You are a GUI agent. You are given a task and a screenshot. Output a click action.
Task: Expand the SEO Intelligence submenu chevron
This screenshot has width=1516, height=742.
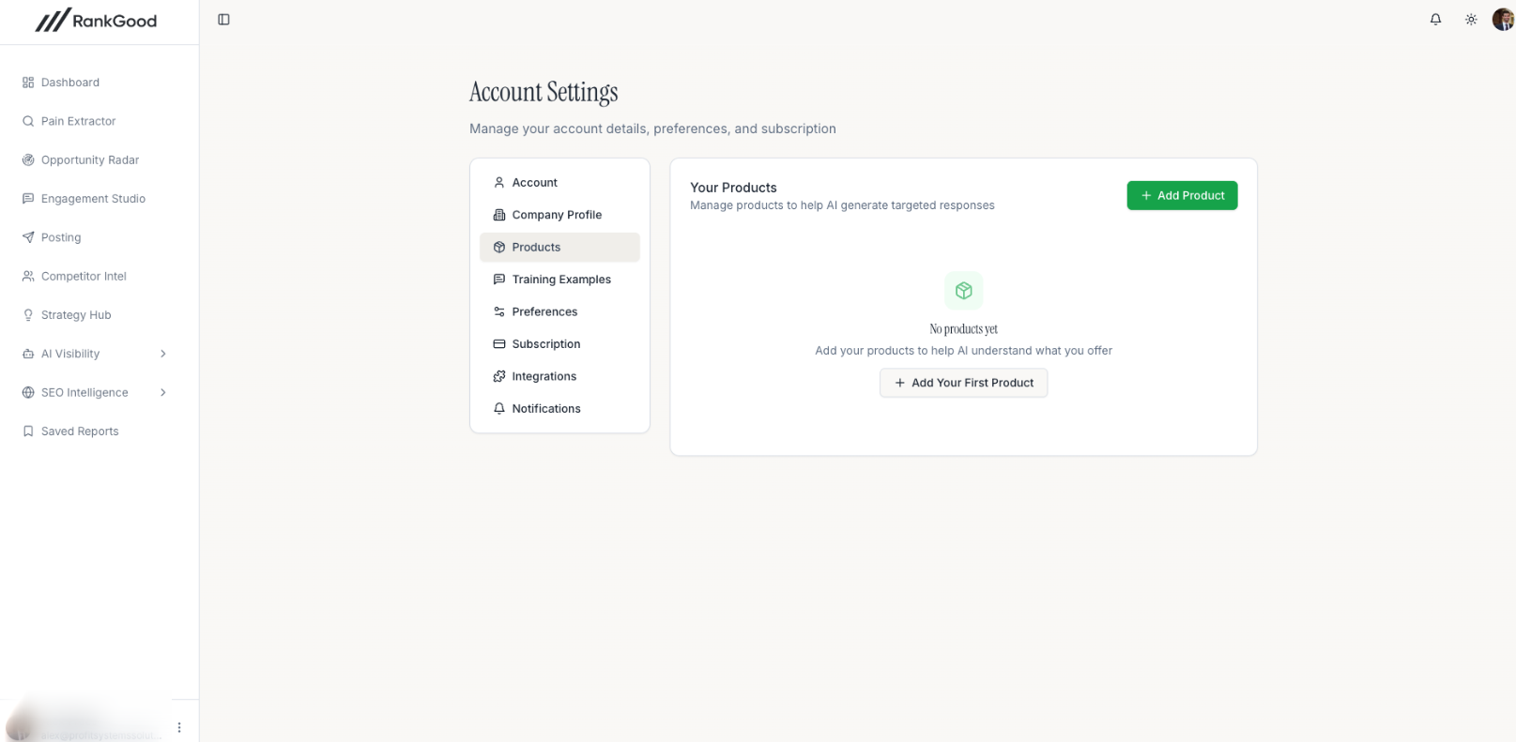click(x=163, y=393)
